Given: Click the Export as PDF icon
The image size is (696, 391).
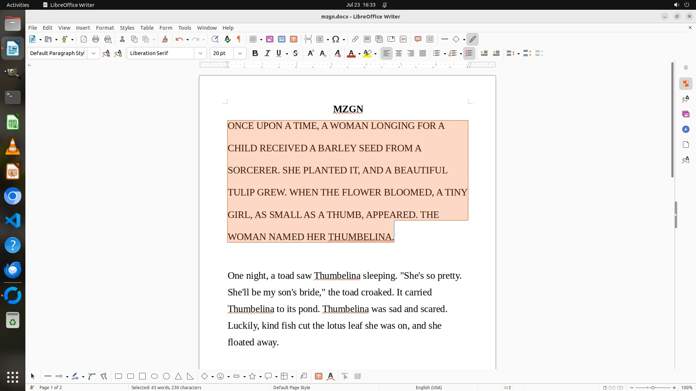Looking at the screenshot, I should (84, 39).
